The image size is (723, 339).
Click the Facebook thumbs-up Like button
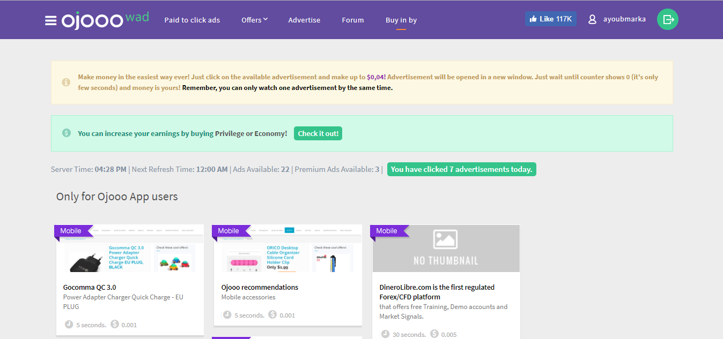click(x=551, y=19)
